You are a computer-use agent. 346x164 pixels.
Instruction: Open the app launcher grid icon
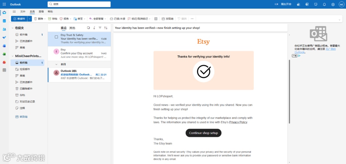tap(4, 4)
